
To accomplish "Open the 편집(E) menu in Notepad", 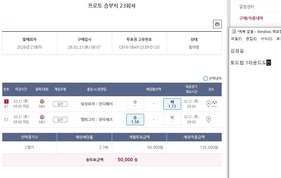I will [251, 39].
